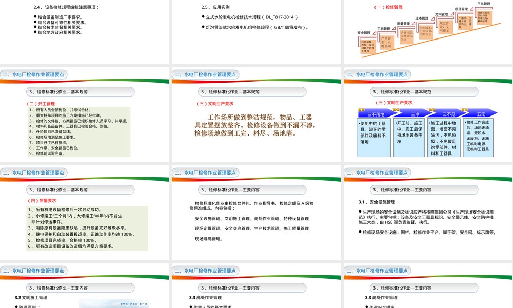Select the line "立式水轮发电机检修技术规程（DL_T817-2014）"

(251, 17)
